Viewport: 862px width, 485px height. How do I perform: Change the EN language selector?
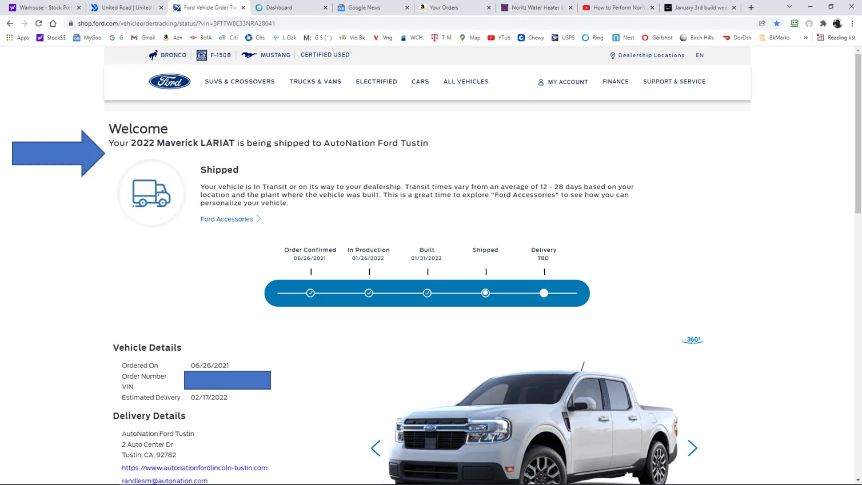pyautogui.click(x=700, y=55)
